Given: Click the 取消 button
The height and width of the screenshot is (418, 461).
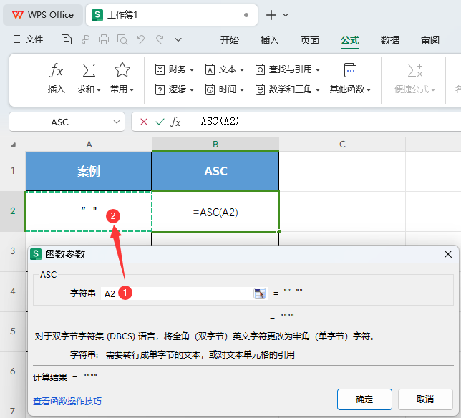Looking at the screenshot, I should [425, 399].
